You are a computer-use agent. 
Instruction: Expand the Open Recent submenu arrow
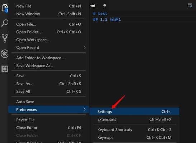pos(85,47)
